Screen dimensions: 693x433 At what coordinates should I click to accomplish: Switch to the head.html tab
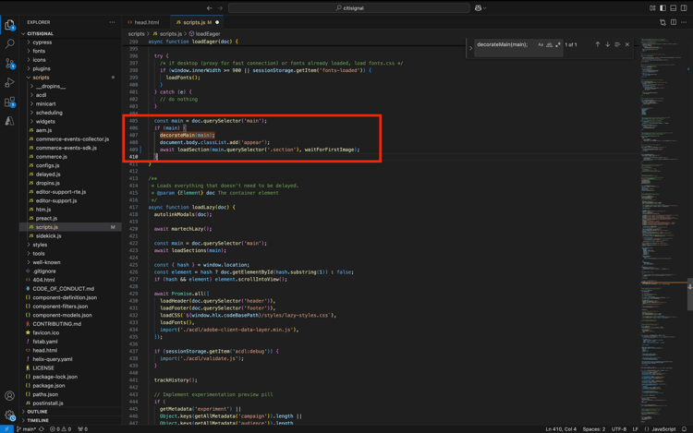[x=146, y=22]
